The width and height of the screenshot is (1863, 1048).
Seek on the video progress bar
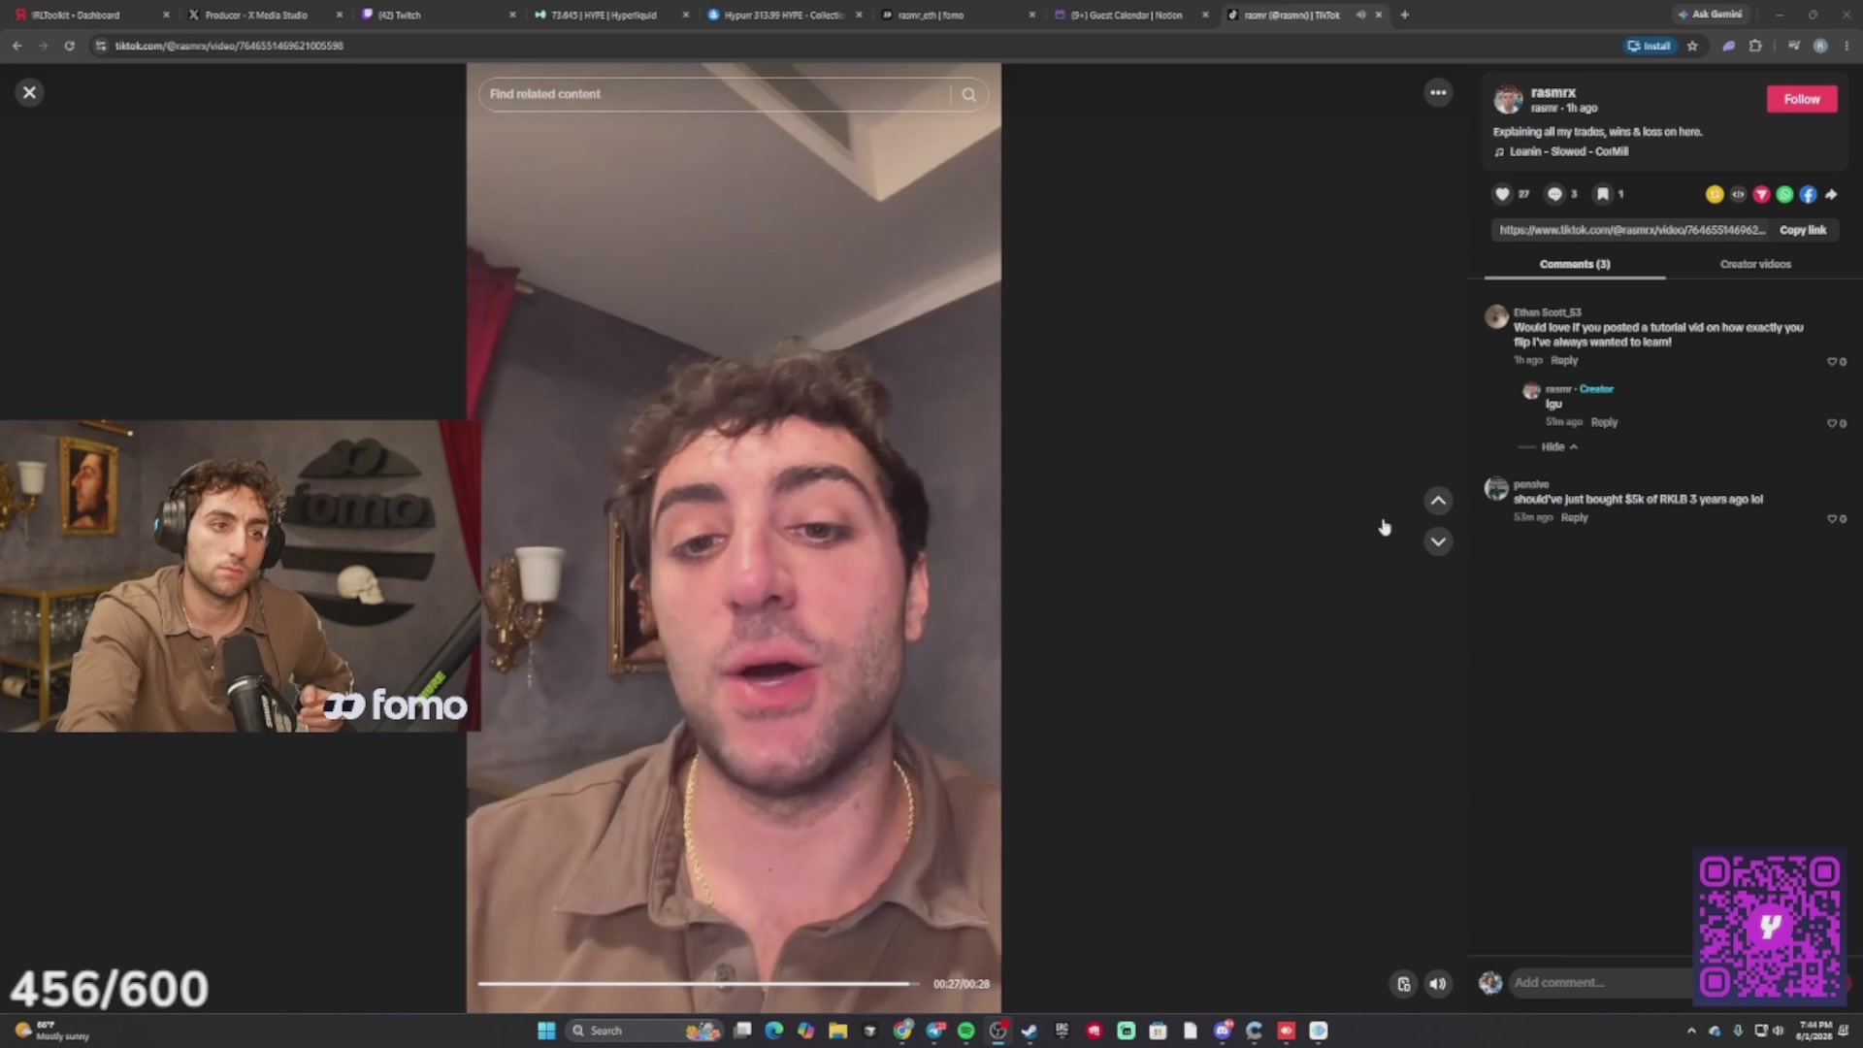coord(699,984)
